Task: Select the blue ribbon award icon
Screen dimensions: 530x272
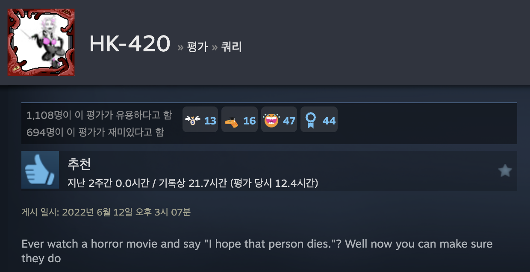Action: coord(310,121)
